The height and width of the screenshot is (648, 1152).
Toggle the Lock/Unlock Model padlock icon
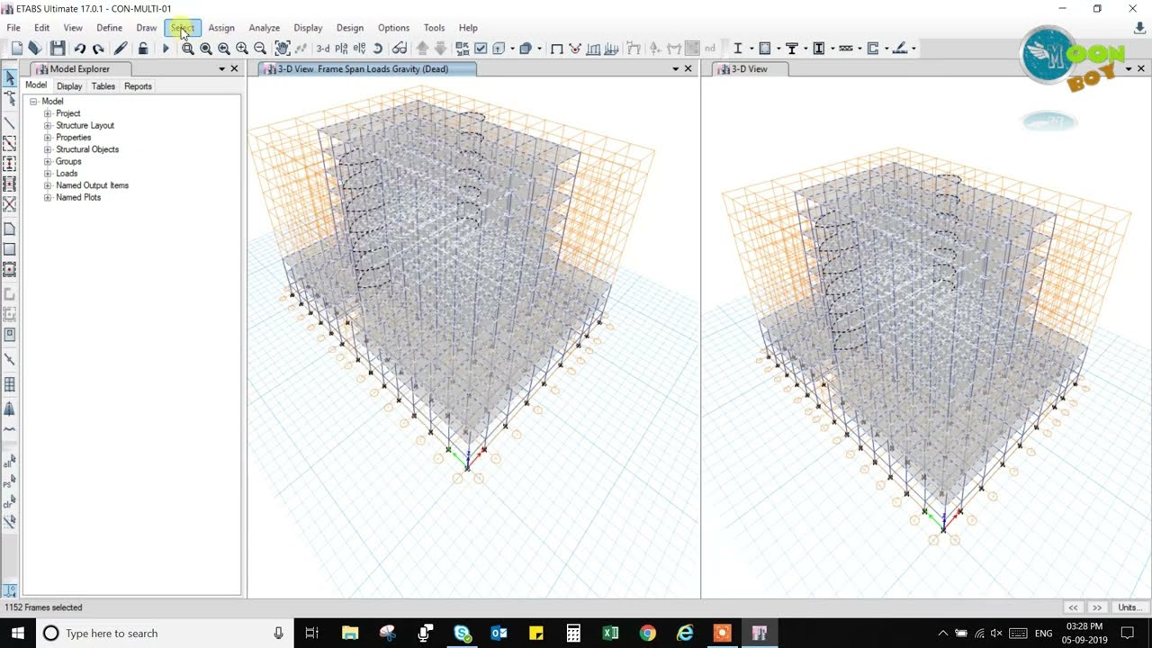coord(143,49)
